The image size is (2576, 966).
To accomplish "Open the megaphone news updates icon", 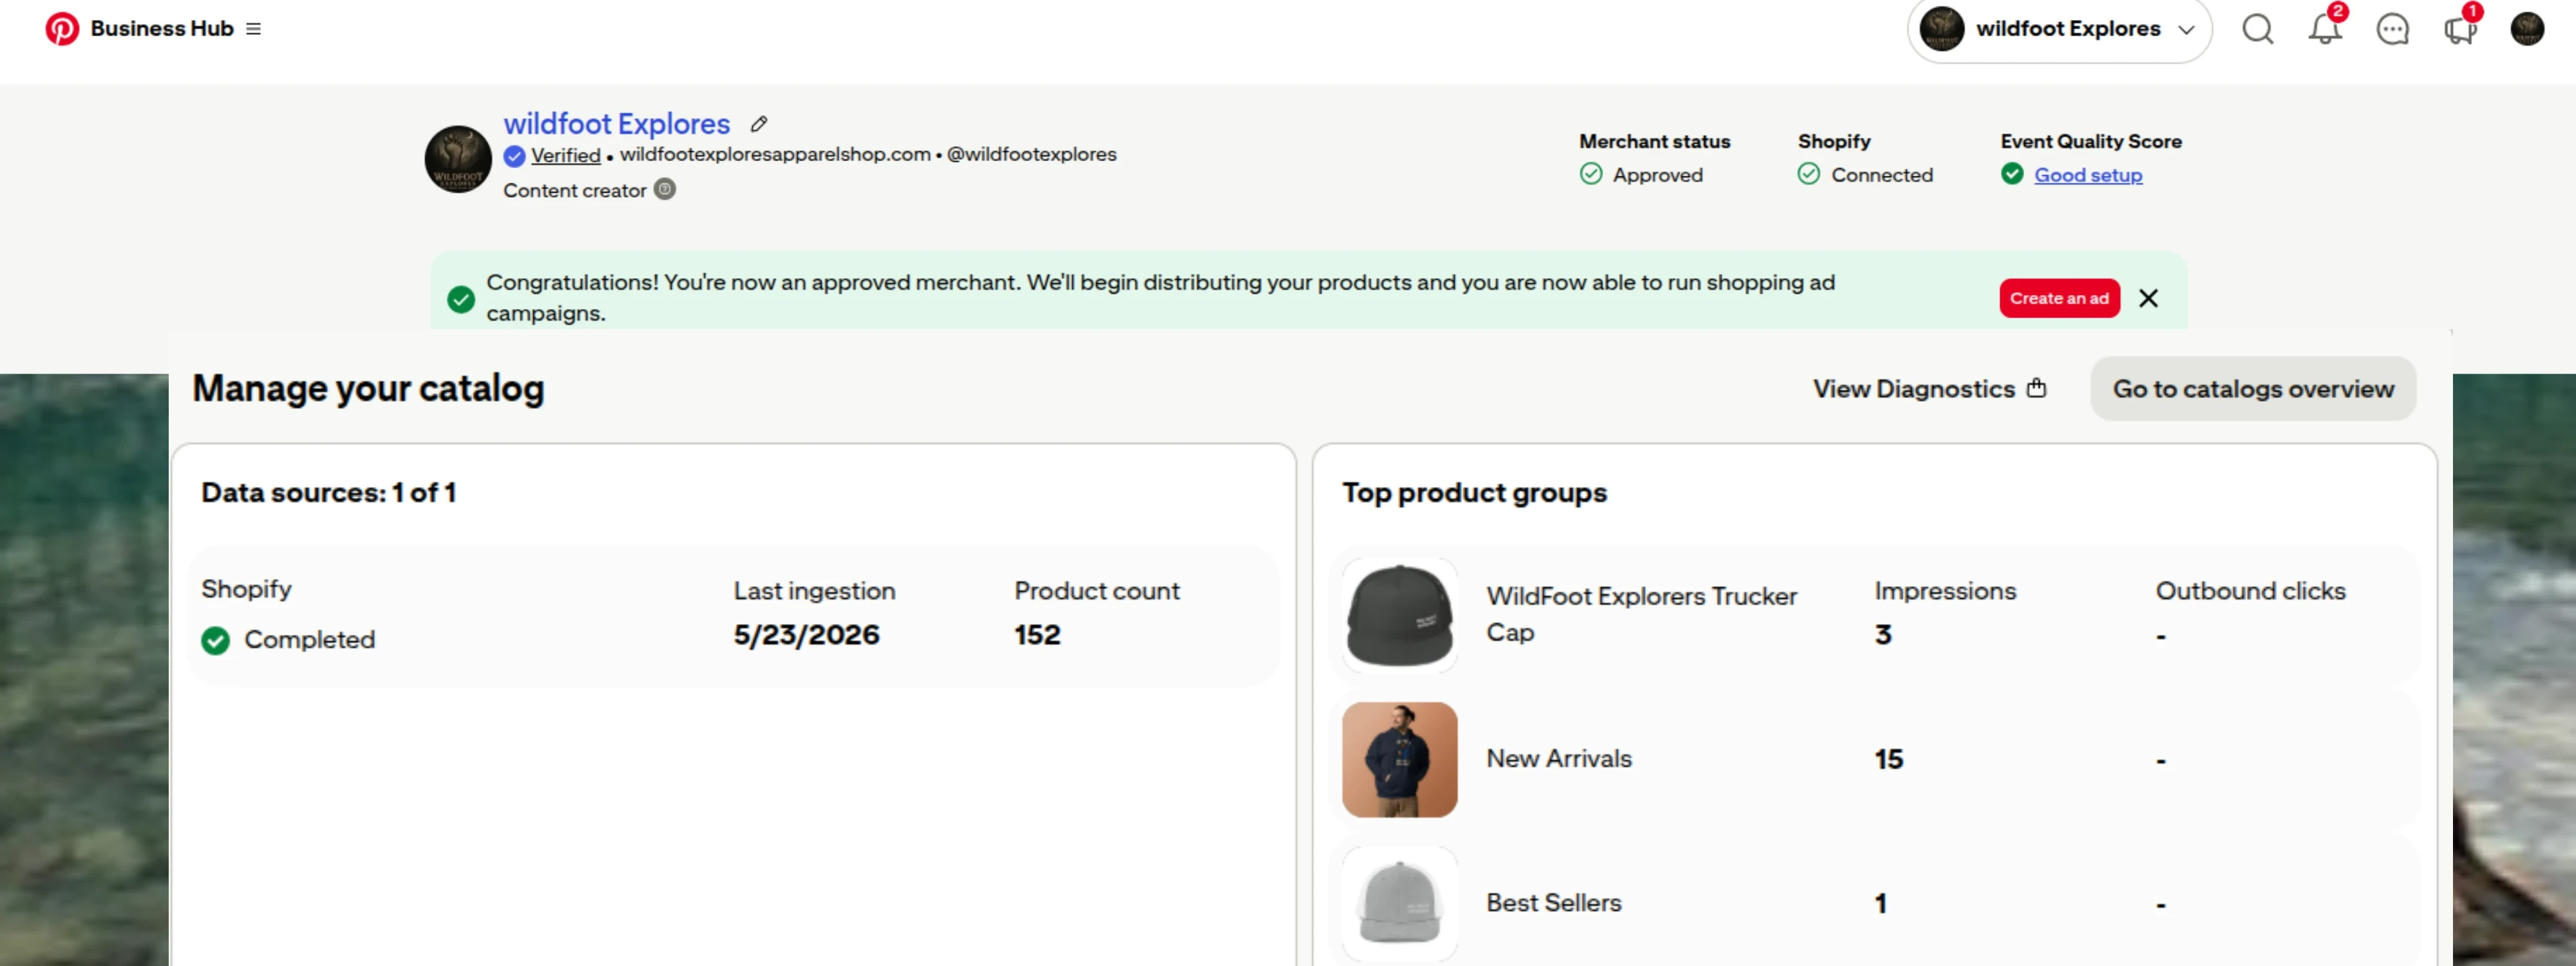I will point(2460,29).
